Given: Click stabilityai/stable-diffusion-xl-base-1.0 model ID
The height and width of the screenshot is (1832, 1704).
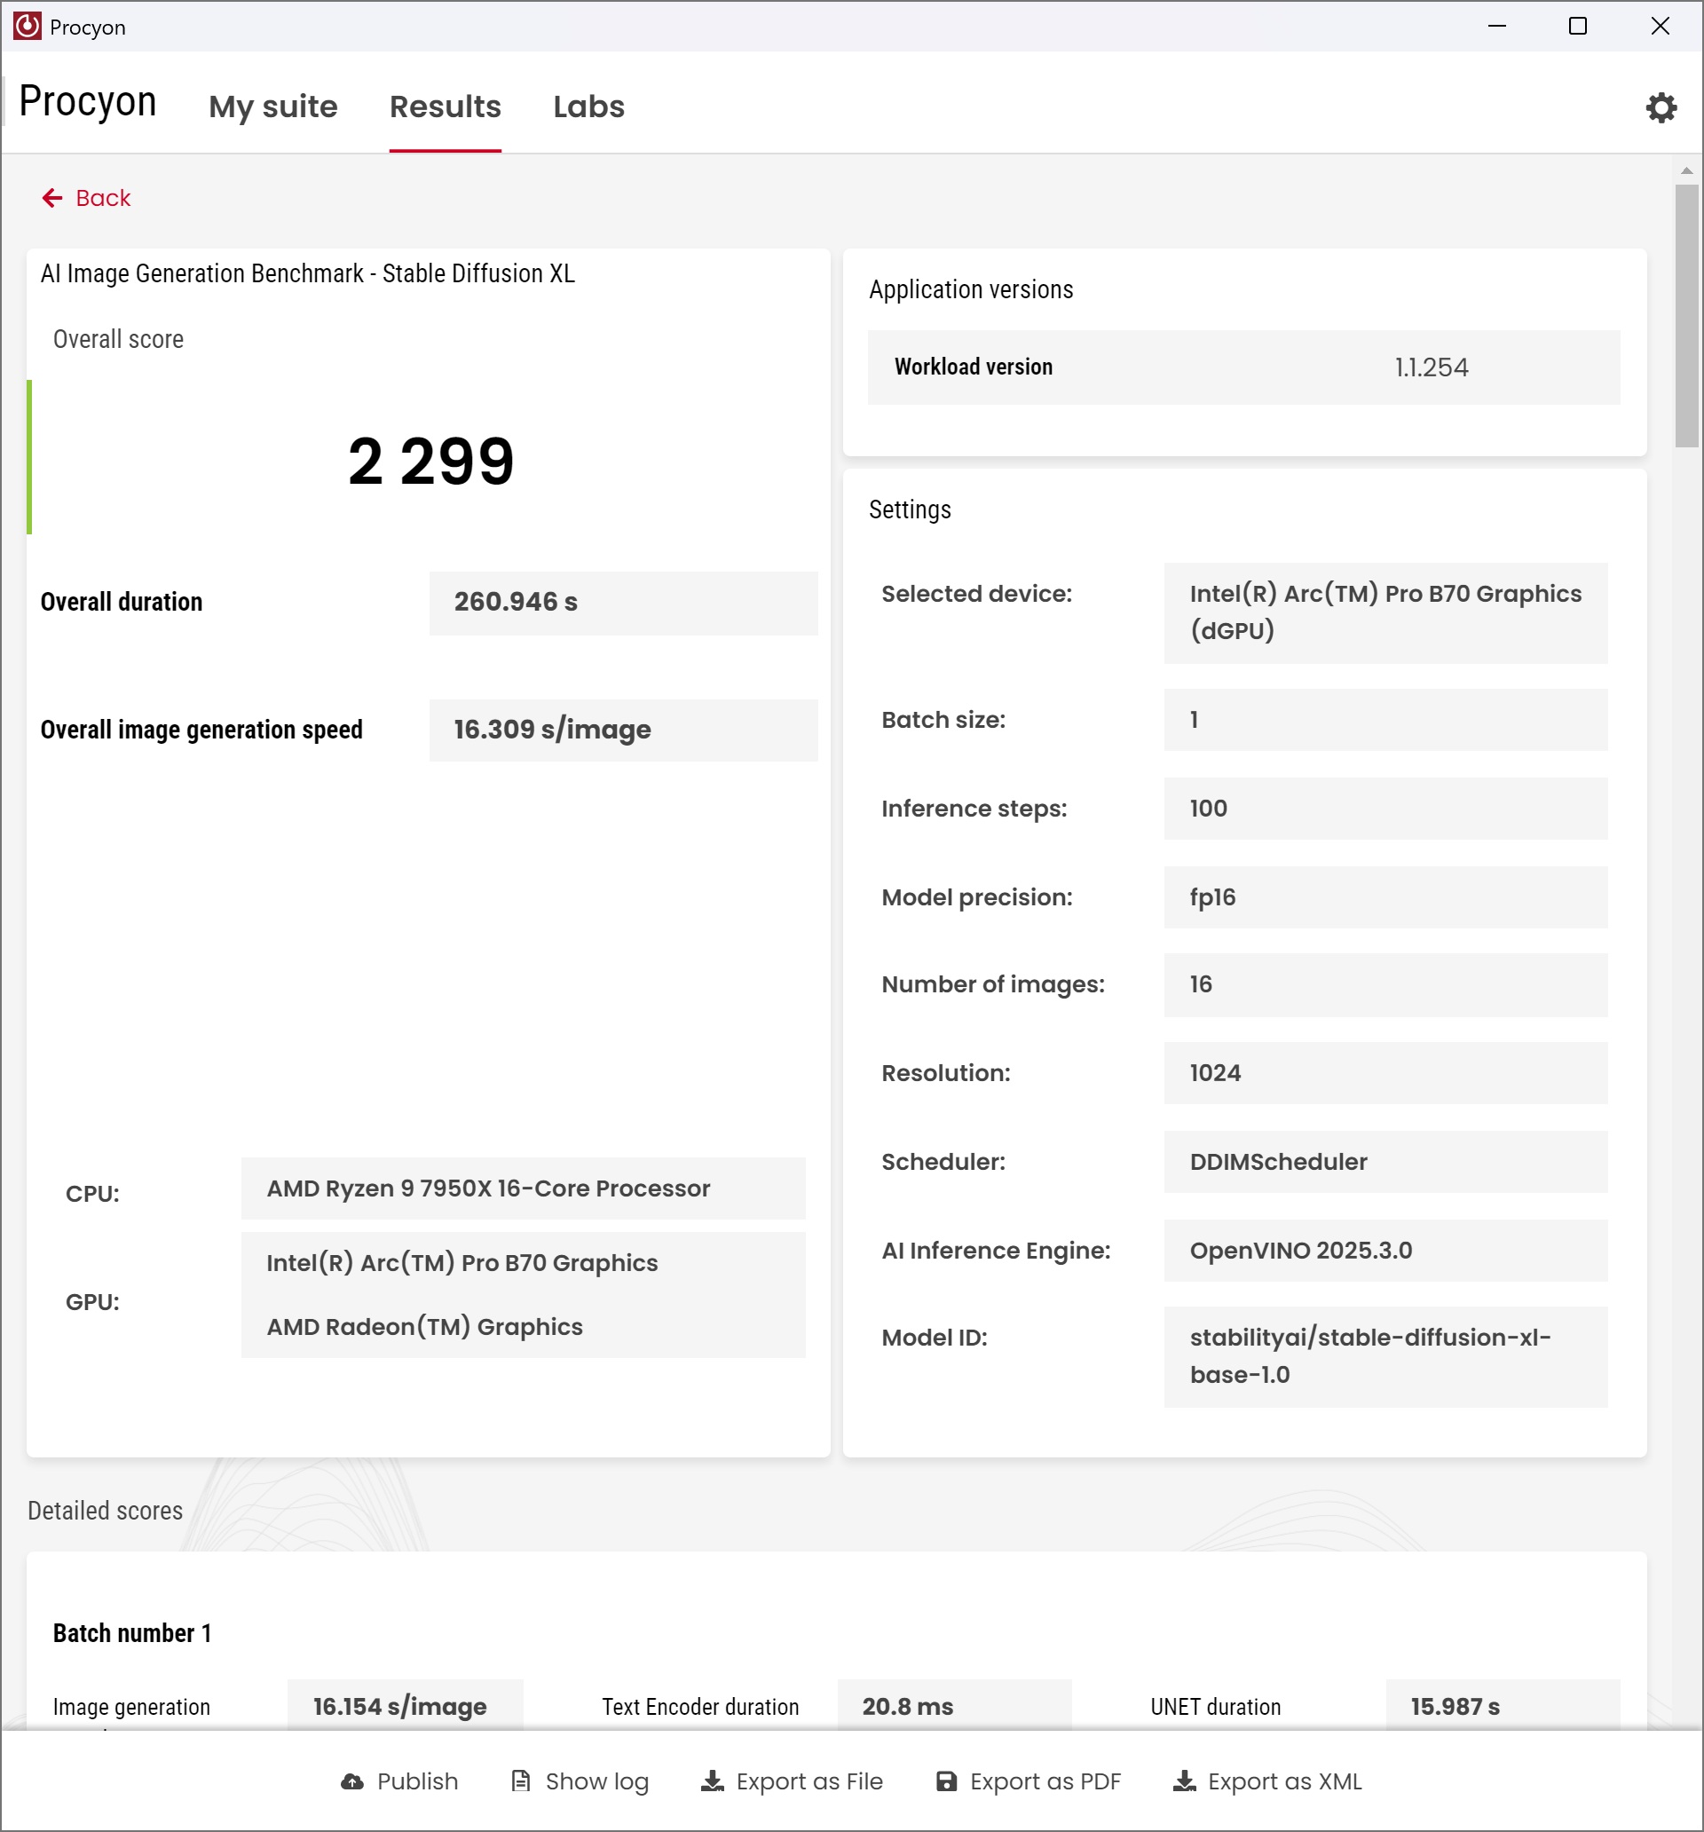Looking at the screenshot, I should (x=1385, y=1356).
